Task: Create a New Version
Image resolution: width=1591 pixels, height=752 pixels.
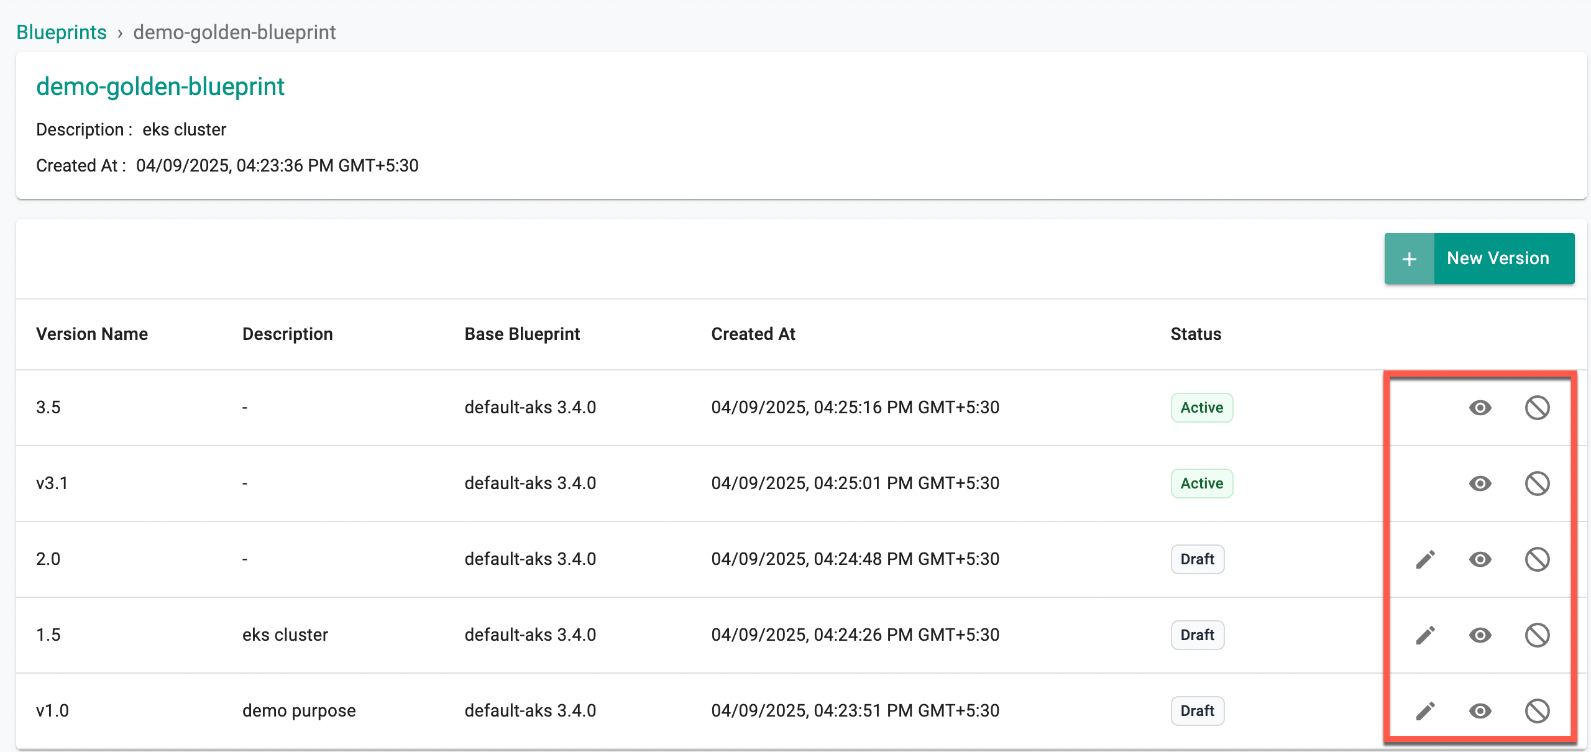Action: coord(1480,259)
